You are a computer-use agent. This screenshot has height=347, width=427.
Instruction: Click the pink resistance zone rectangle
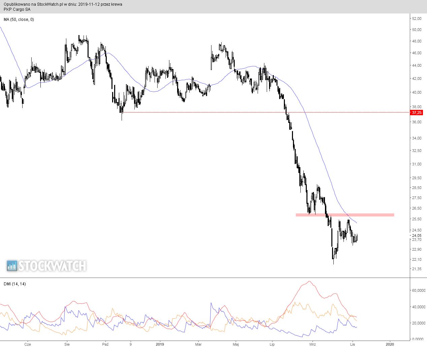click(x=345, y=215)
